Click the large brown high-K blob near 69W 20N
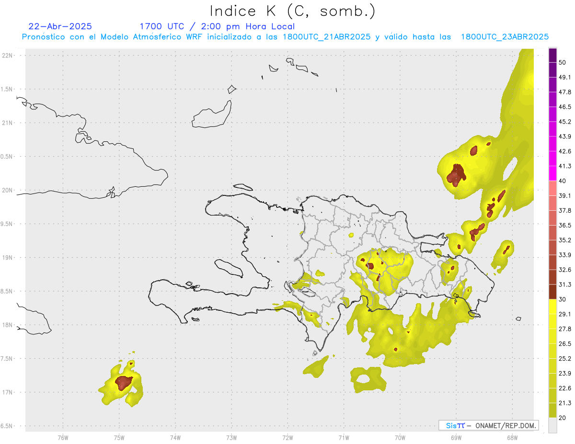This screenshot has width=575, height=444. [456, 175]
